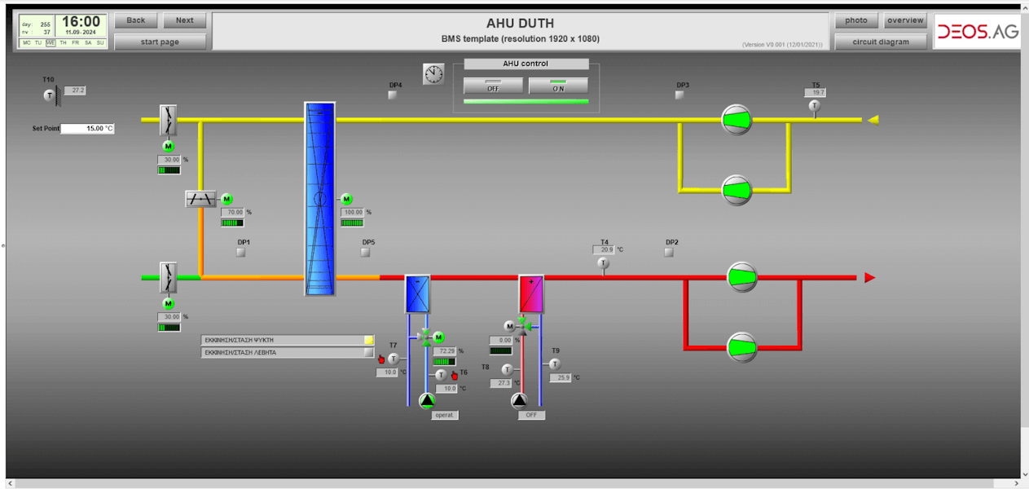Switch AHU control to ON
The image size is (1029, 489).
click(558, 86)
